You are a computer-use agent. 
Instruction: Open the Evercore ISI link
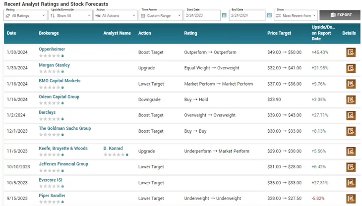pos(51,180)
